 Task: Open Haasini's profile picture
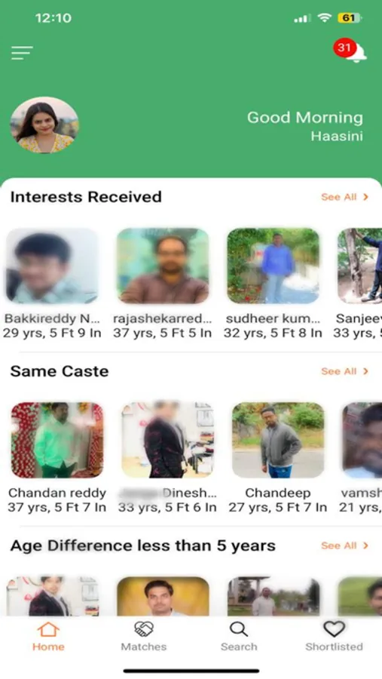click(x=44, y=124)
